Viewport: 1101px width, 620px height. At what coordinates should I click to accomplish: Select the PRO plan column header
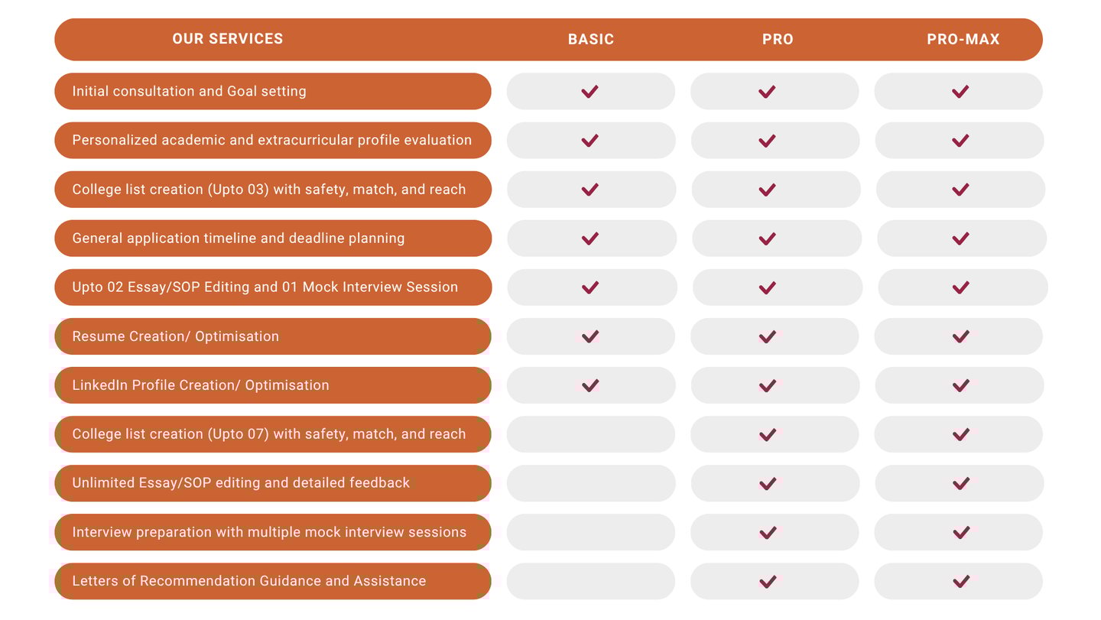(778, 40)
